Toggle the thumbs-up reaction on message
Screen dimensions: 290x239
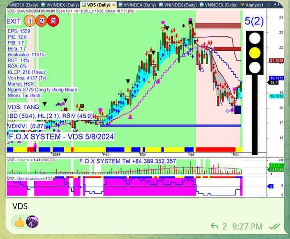pos(20,222)
